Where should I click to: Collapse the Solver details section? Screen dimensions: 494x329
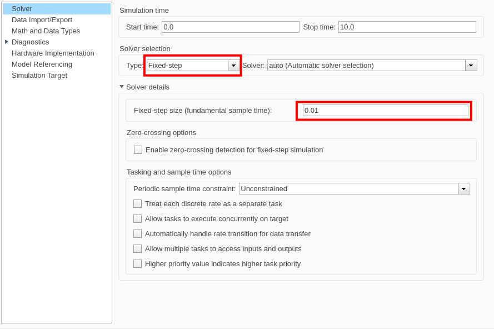tap(122, 87)
